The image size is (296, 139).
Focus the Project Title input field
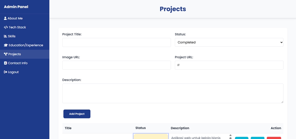coord(117,42)
